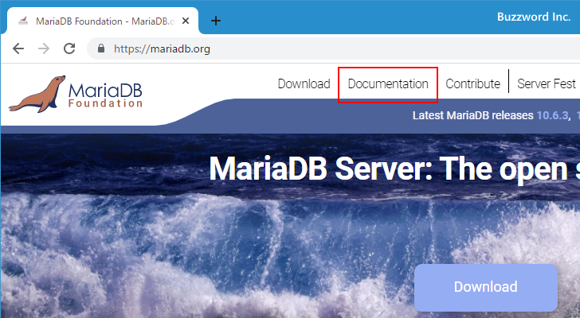Click the Buzzword Inc. title bar text
This screenshot has height=318, width=580.
530,16
